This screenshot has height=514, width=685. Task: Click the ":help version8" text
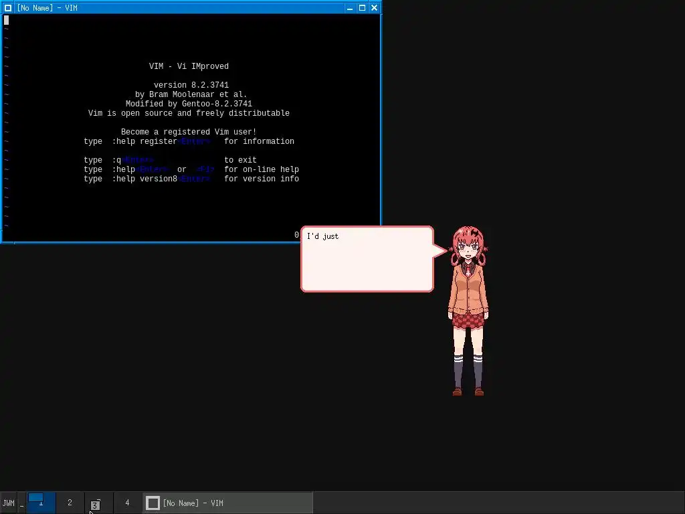(x=144, y=179)
